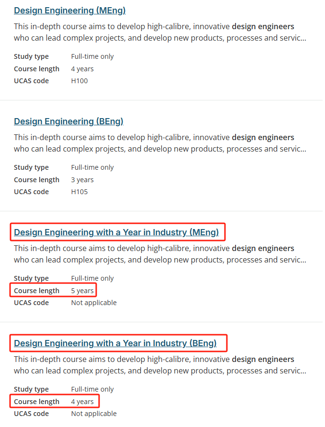Click the "3 years" course length value

point(82,180)
